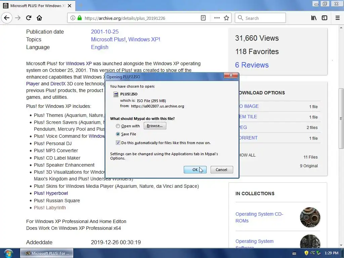
Task: Open Operating System CD-ROMs collection link
Action: 259,217
